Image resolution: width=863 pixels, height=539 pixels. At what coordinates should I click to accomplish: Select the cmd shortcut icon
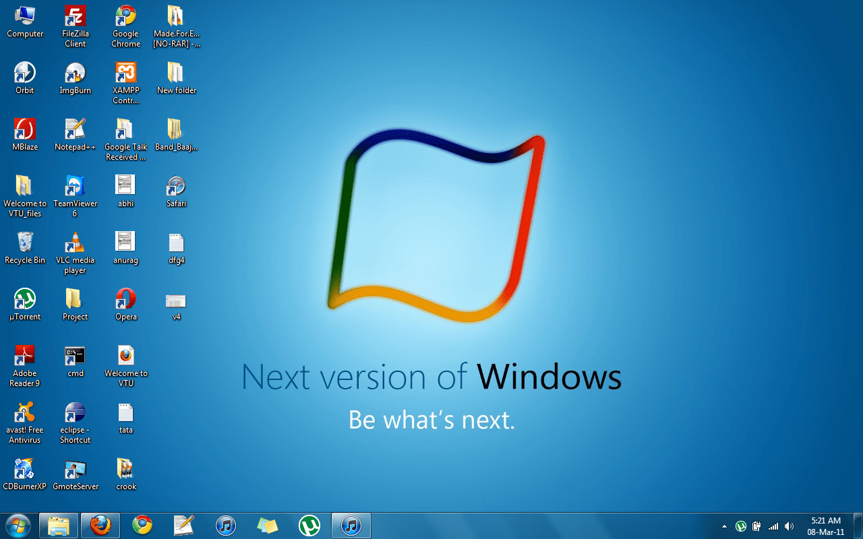click(75, 361)
